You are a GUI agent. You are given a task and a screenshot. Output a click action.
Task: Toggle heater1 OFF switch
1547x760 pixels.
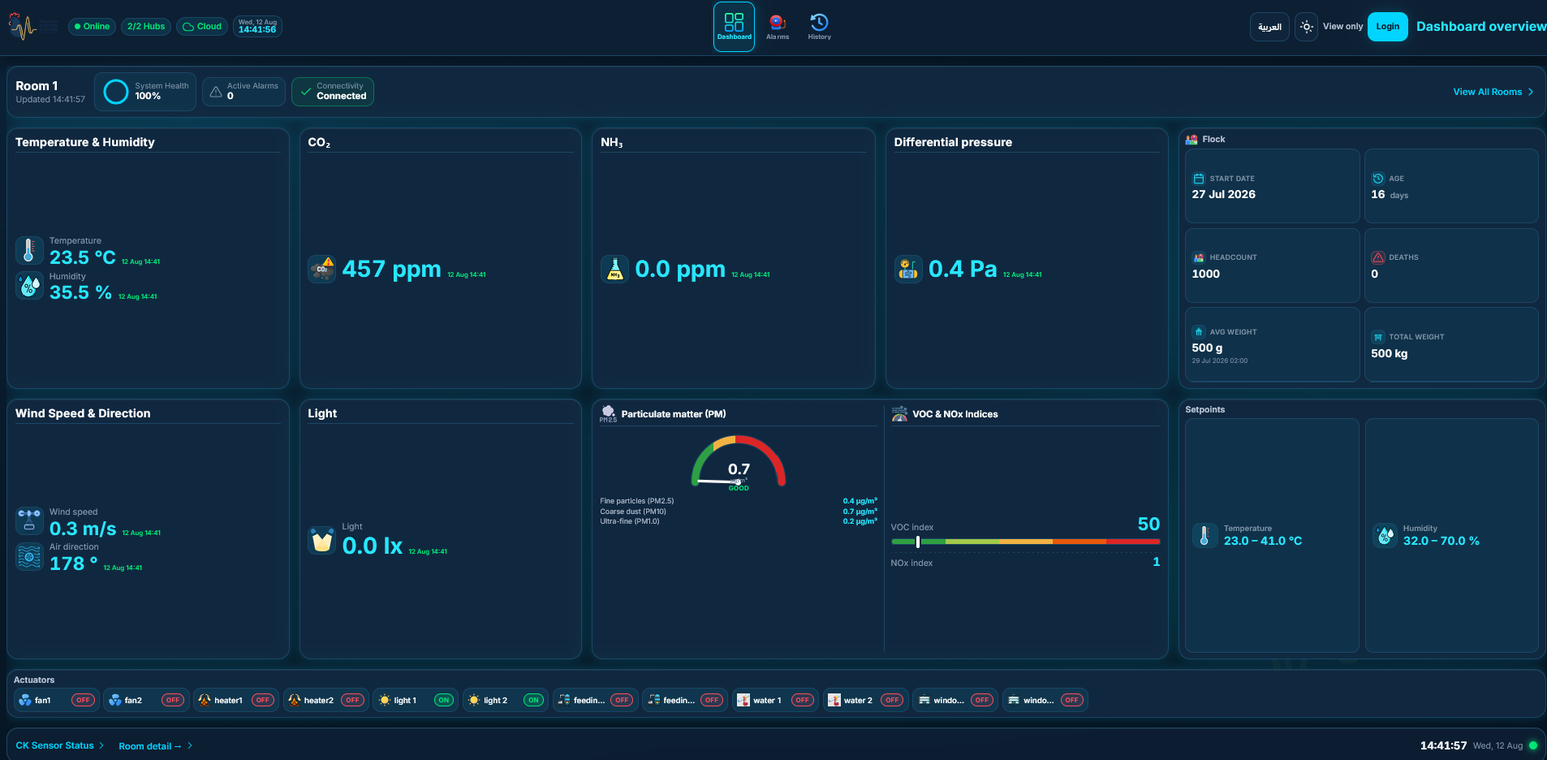[262, 700]
